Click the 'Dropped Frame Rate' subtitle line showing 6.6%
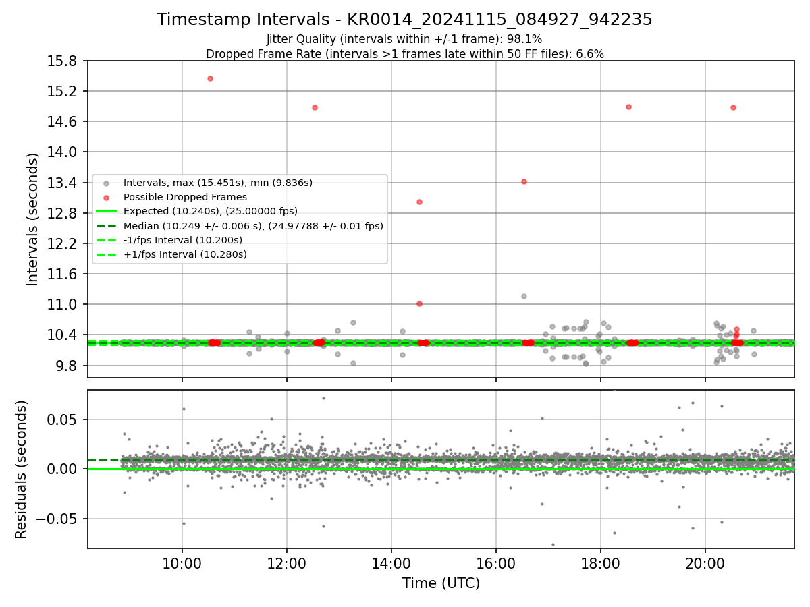810x607 pixels. coord(404,54)
